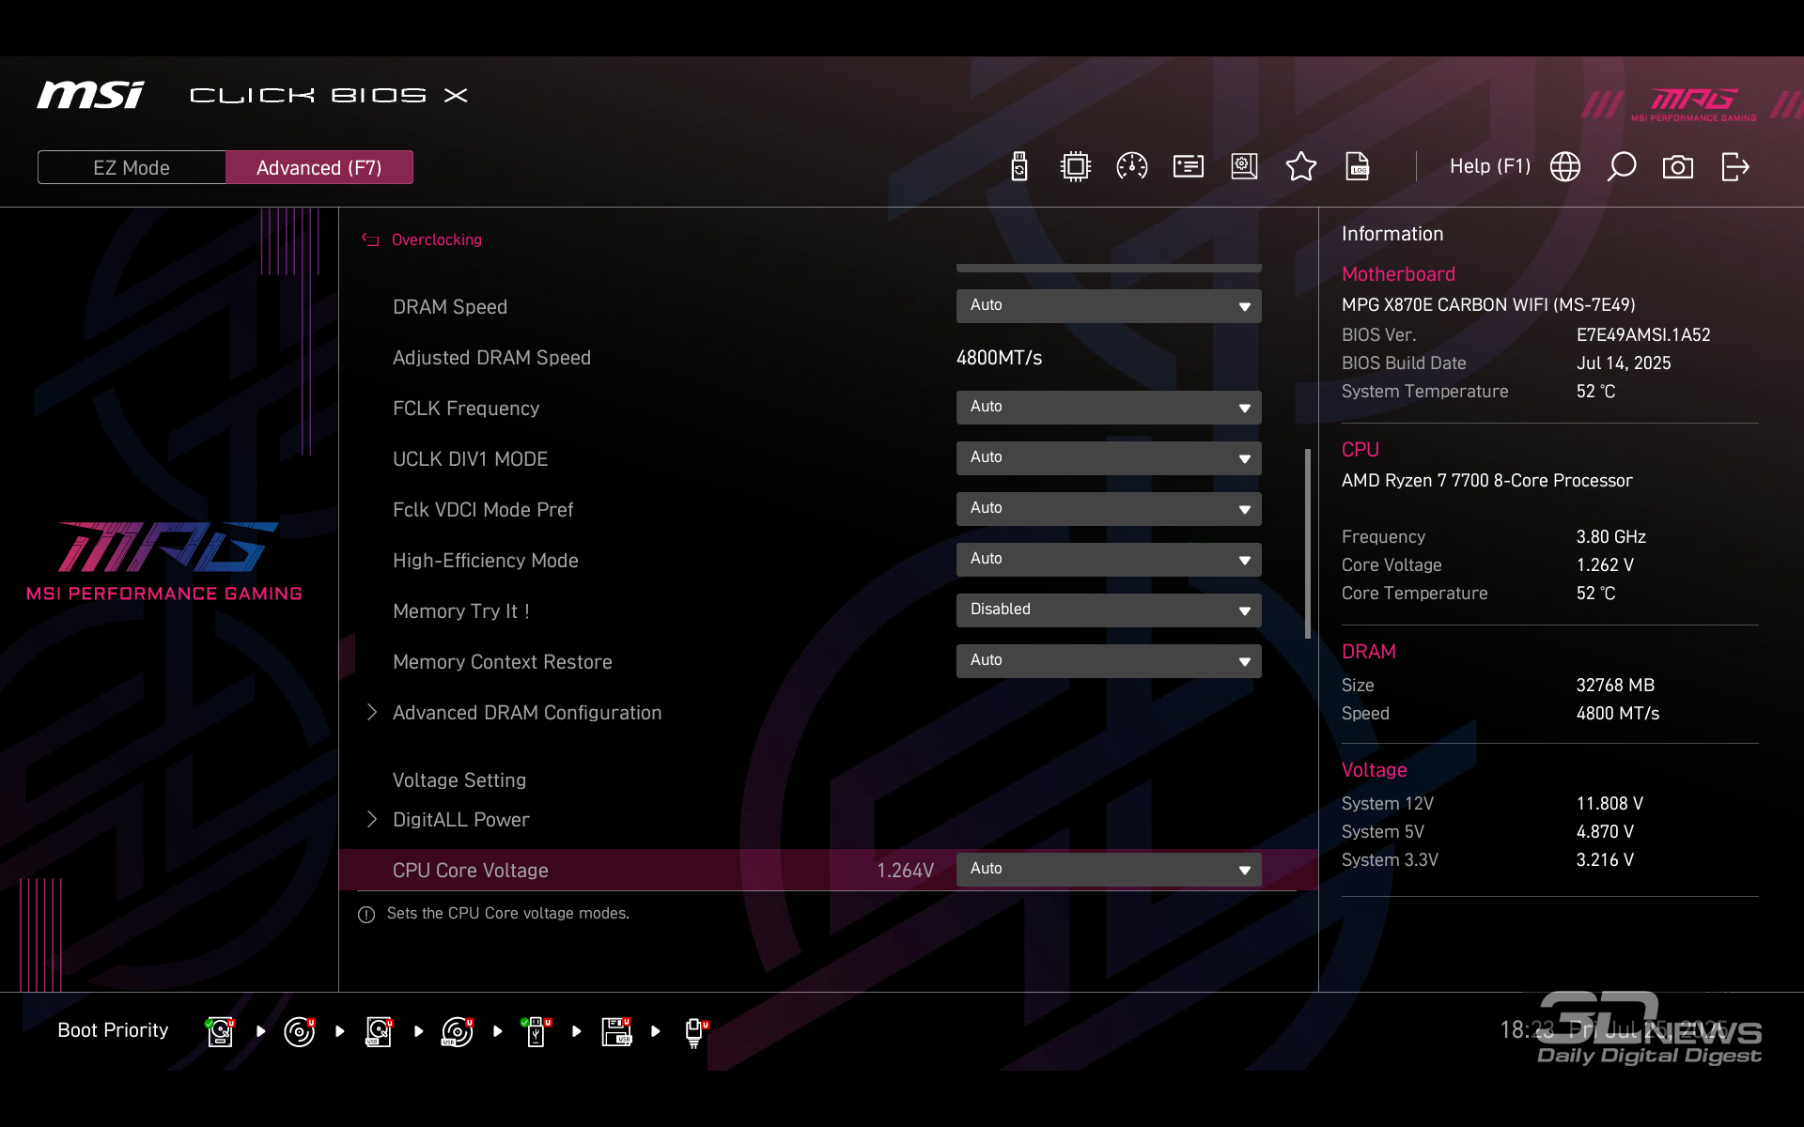The image size is (1804, 1127).
Task: Click the BIOS Ver. E7E49AMSI.1A52 value
Action: point(1642,335)
